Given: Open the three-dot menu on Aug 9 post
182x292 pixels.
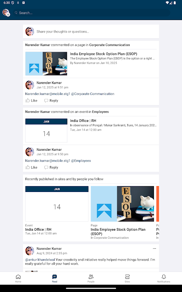Looking at the screenshot, I should click(154, 249).
